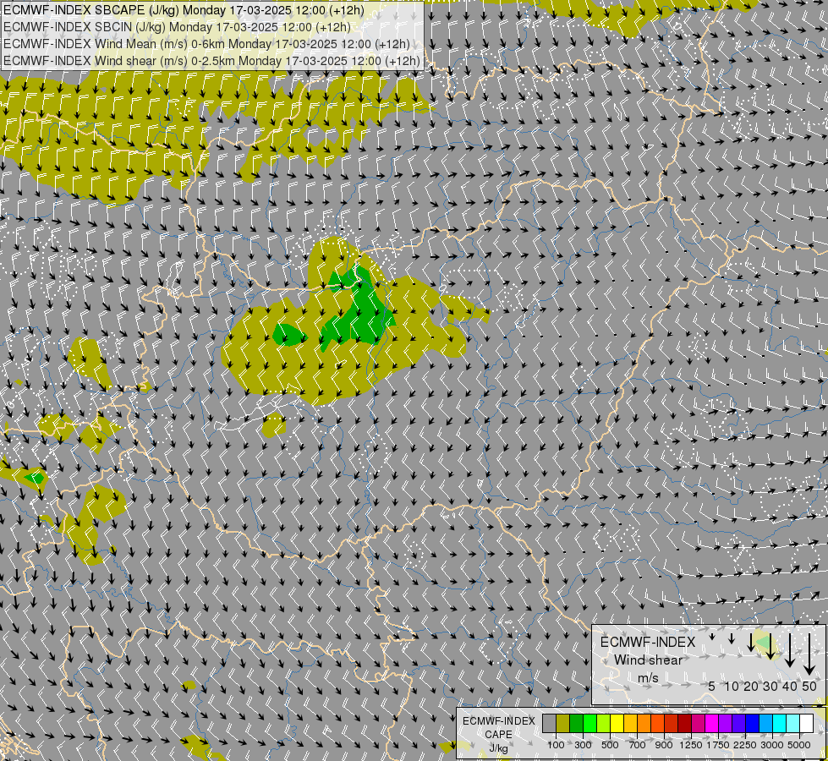Click the '900' CAPE legend label
The height and width of the screenshot is (761, 828).
pyautogui.click(x=664, y=745)
